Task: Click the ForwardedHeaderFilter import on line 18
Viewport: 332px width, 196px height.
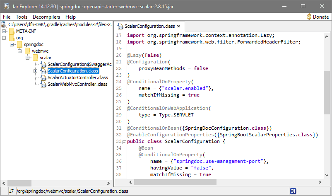Action: pyautogui.click(x=214, y=42)
